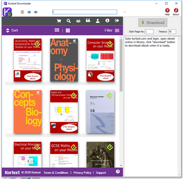Screen dimensions: 183x179
Task: Open the Filter panel
Action: pos(112,30)
